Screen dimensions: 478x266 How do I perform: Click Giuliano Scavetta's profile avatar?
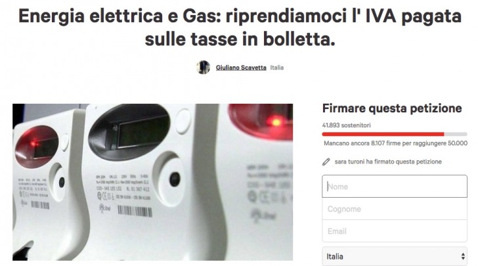(x=203, y=67)
